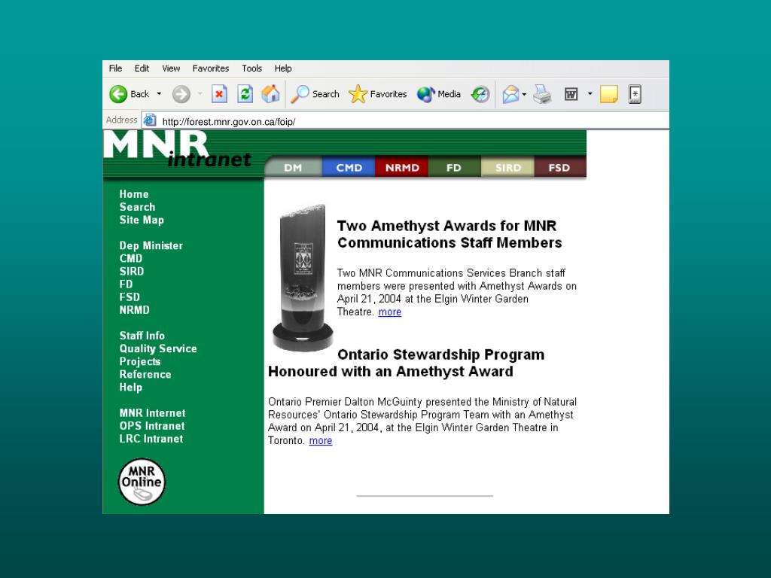The image size is (771, 578).
Task: Open Staff Info sidebar link
Action: coord(142,336)
